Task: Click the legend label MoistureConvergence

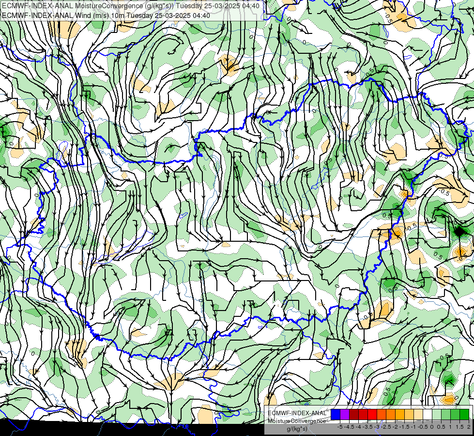Action: pos(297,421)
